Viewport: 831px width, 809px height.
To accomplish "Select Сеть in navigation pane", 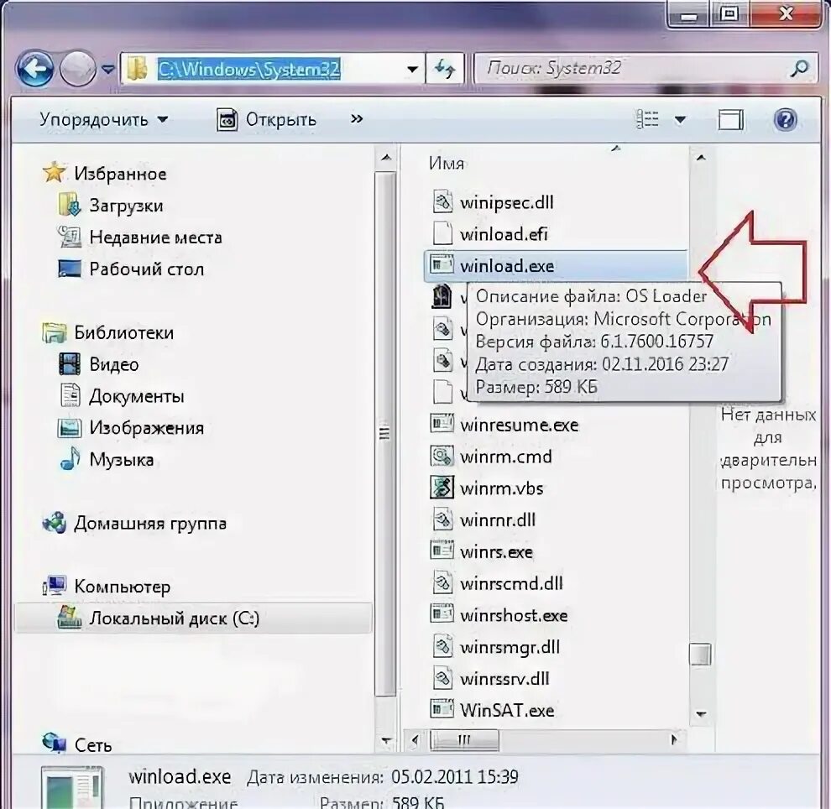I will [x=92, y=745].
